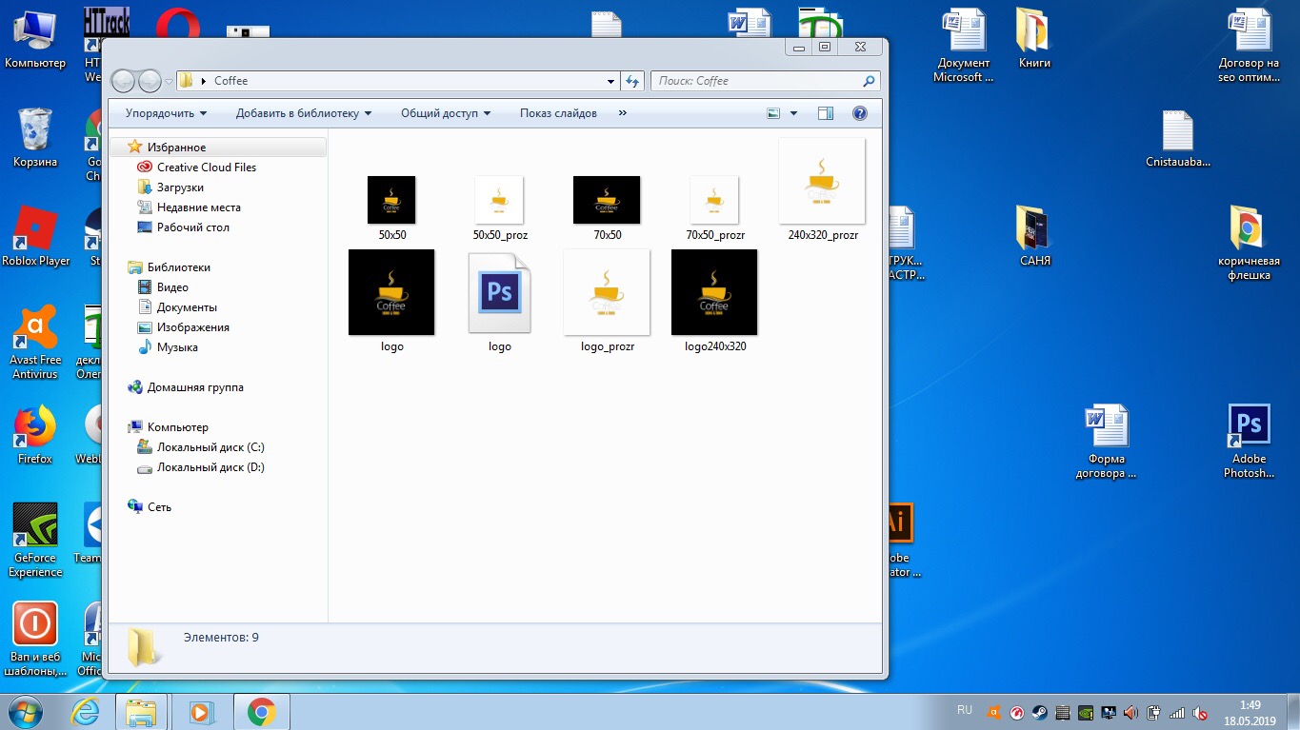
Task: Open Firefox desktop shortcut
Action: [35, 428]
